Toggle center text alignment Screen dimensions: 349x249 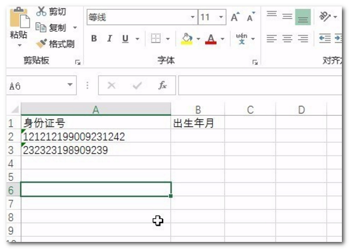[287, 39]
